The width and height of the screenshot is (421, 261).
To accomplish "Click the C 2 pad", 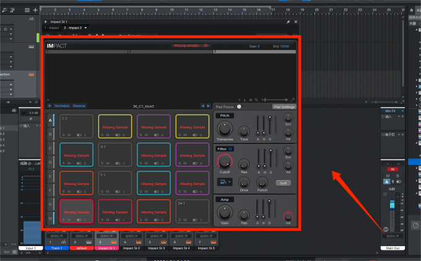I will pos(77,126).
